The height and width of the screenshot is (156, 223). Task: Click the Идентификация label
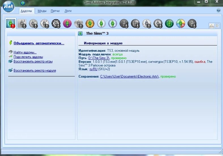point(92,51)
